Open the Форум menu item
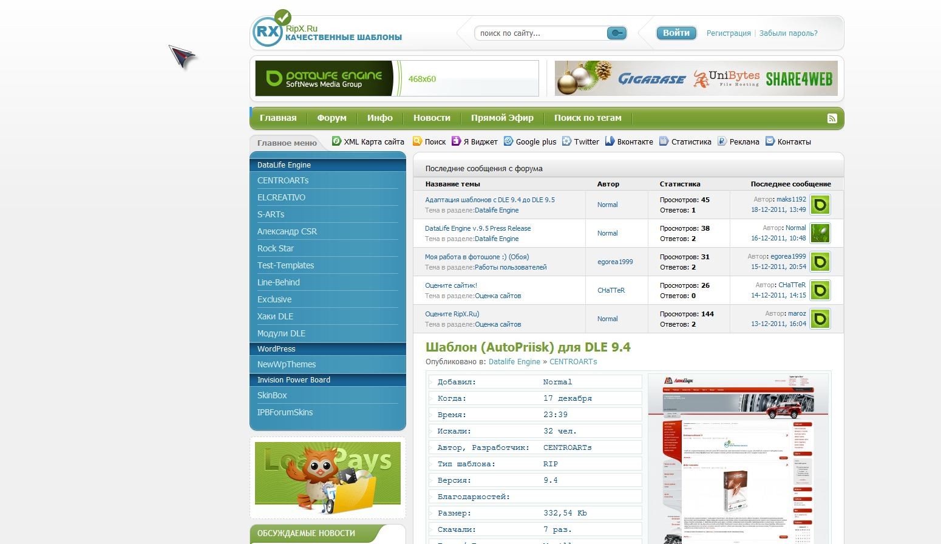 click(331, 118)
